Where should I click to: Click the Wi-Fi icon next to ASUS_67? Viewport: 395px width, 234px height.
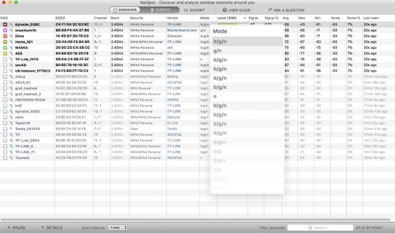pyautogui.click(x=11, y=82)
